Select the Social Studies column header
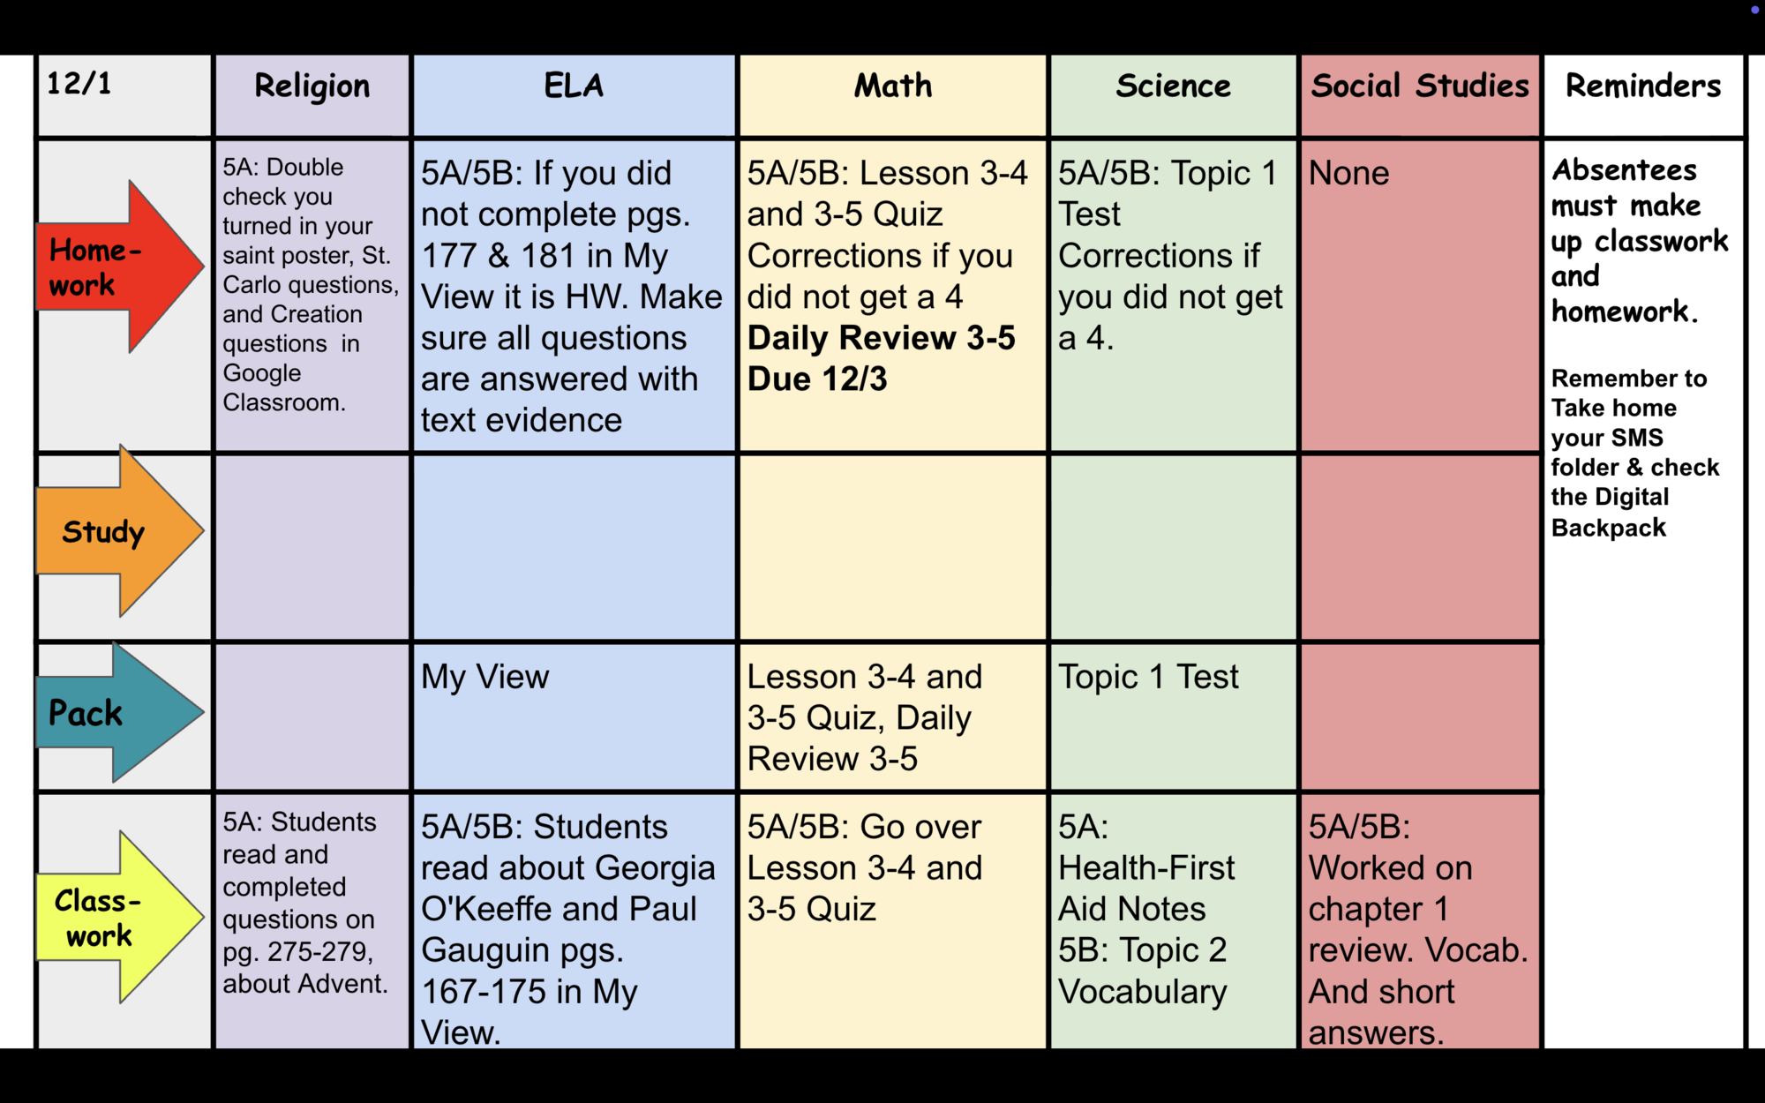The image size is (1765, 1103). [x=1419, y=86]
